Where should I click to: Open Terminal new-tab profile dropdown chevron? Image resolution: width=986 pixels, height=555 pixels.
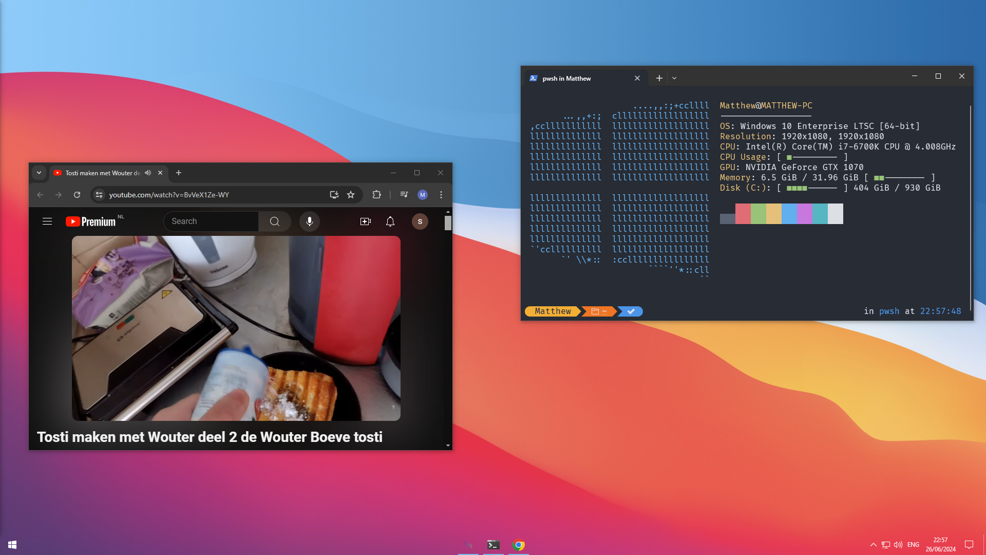[x=674, y=79]
